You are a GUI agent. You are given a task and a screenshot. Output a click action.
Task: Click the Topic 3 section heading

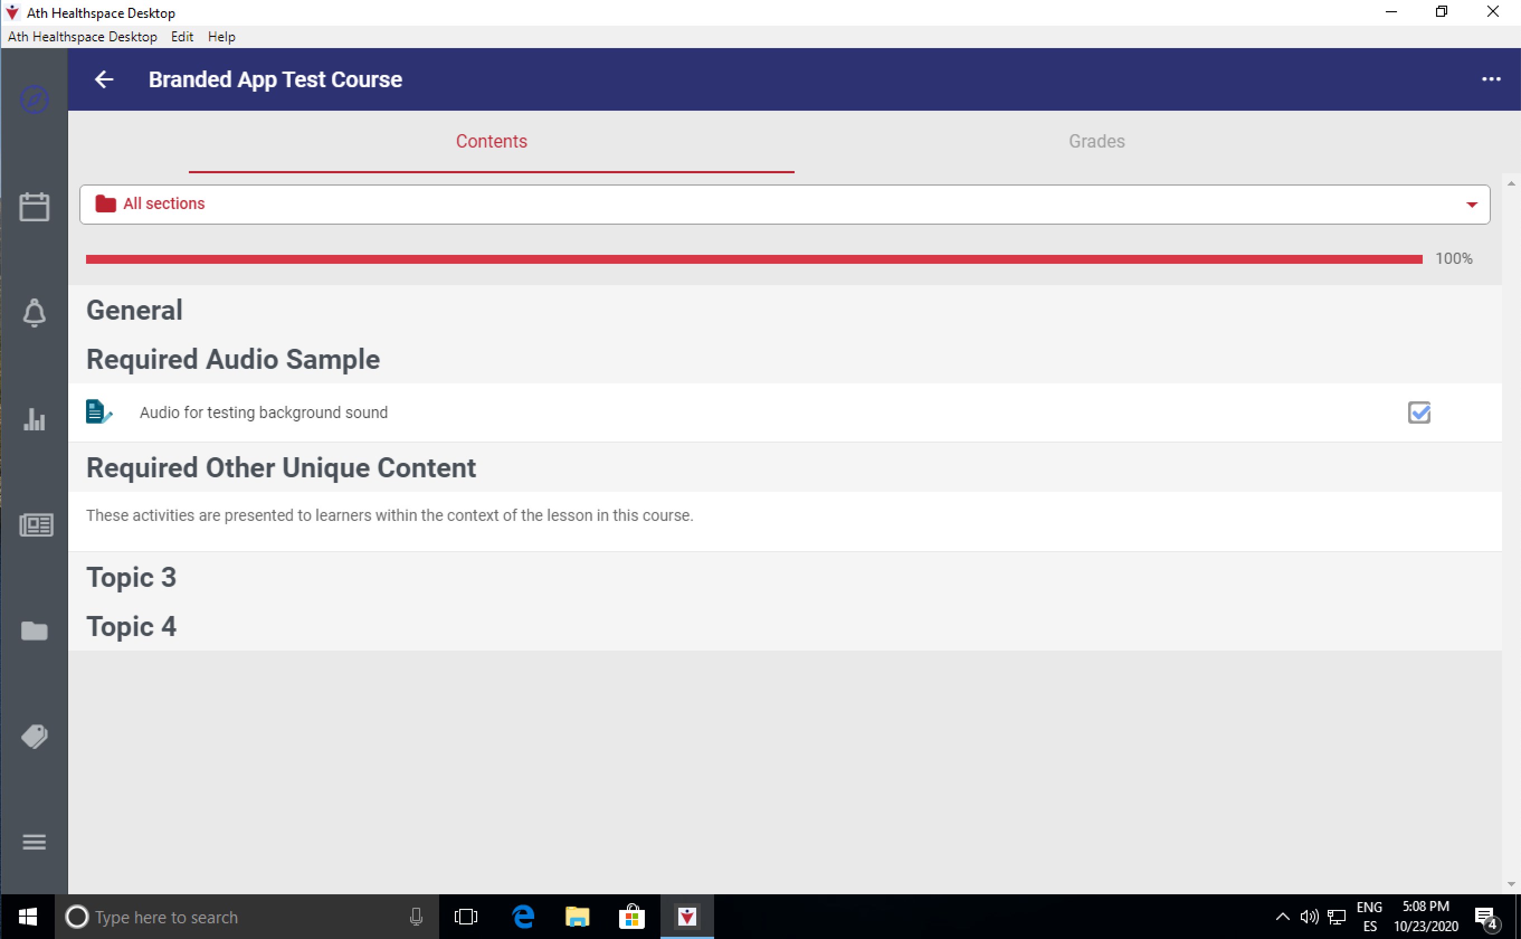click(131, 577)
